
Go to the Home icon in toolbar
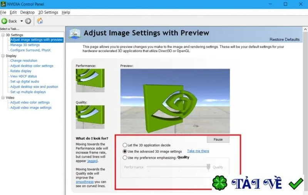tap(40, 21)
